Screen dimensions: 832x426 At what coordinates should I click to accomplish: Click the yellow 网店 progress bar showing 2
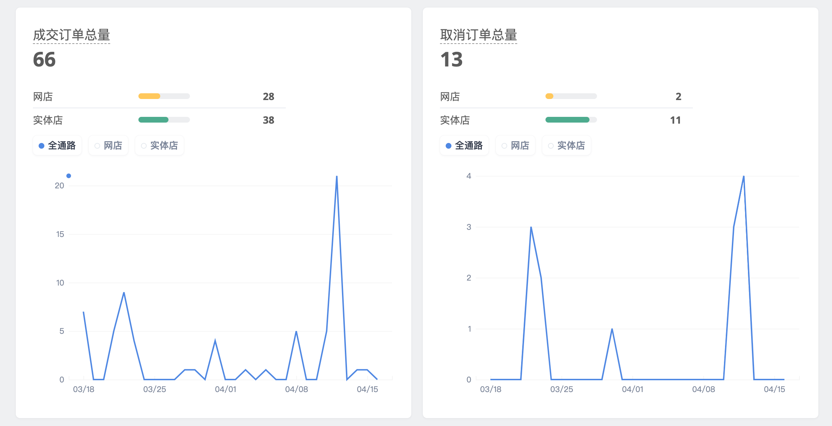[571, 96]
